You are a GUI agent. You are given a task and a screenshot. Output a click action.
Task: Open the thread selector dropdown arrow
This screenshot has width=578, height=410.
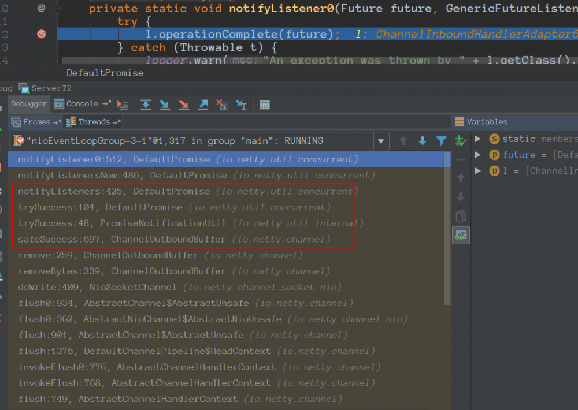point(381,141)
